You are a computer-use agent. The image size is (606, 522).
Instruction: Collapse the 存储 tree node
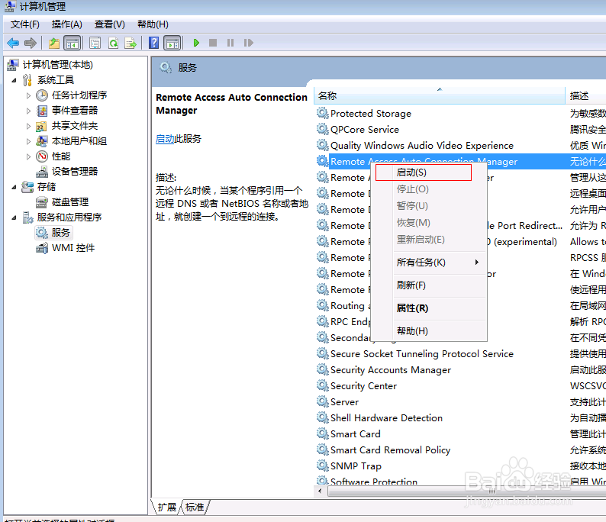(x=15, y=187)
